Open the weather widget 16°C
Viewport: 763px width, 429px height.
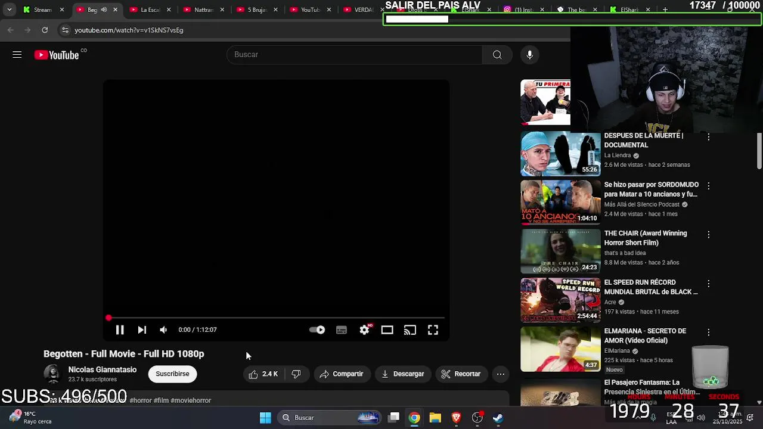pos(30,417)
